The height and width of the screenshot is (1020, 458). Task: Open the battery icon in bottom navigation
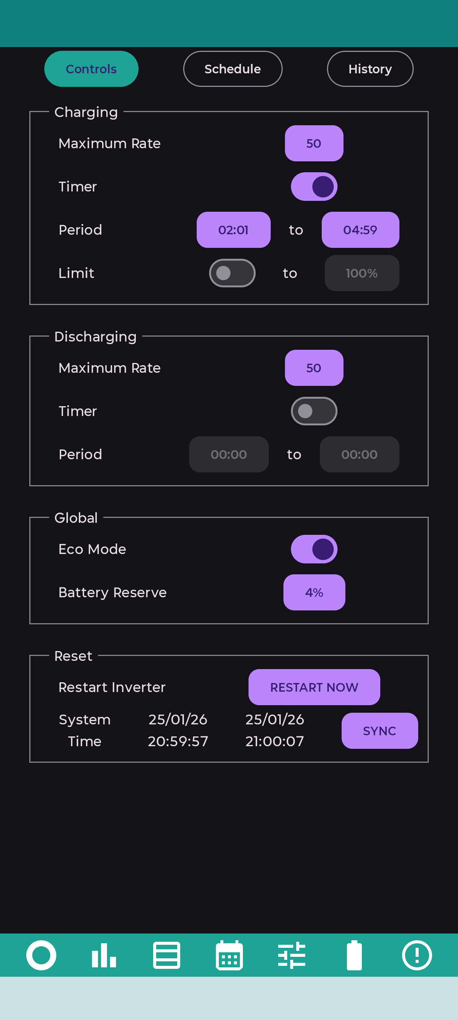click(354, 955)
